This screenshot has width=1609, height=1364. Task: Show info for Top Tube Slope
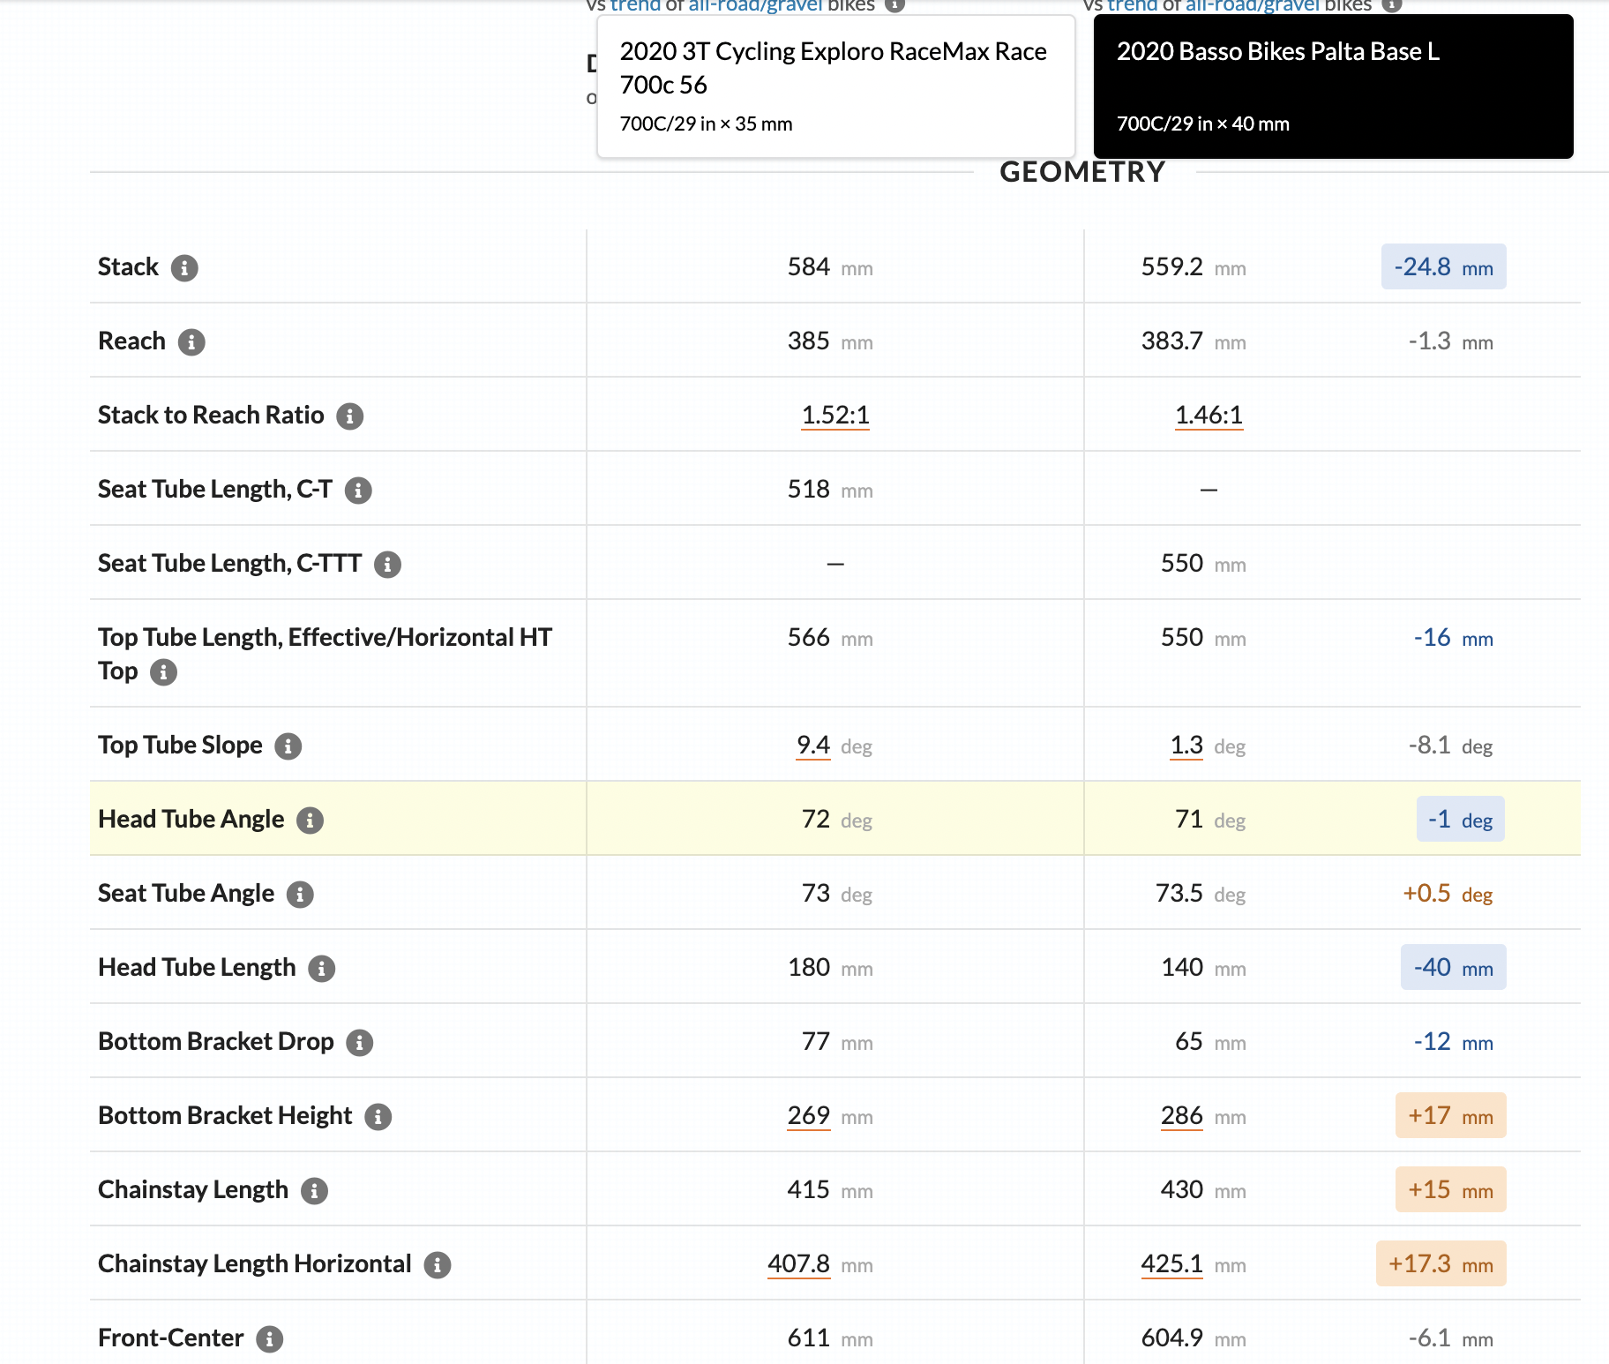click(288, 746)
